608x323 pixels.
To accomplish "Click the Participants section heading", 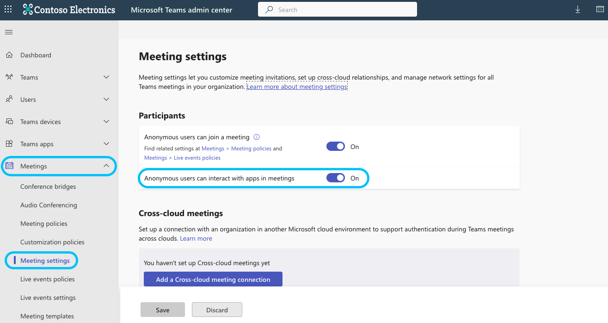I will [x=162, y=116].
